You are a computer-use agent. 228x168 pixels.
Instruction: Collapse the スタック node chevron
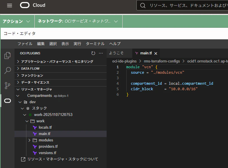22,108
